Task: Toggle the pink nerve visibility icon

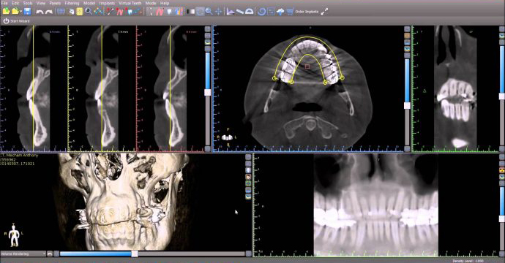Action: [x=160, y=12]
